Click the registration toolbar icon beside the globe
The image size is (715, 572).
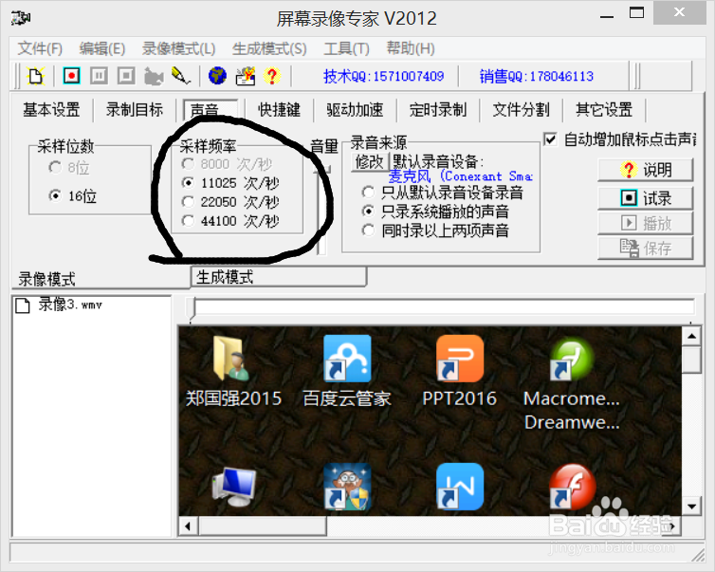(245, 76)
